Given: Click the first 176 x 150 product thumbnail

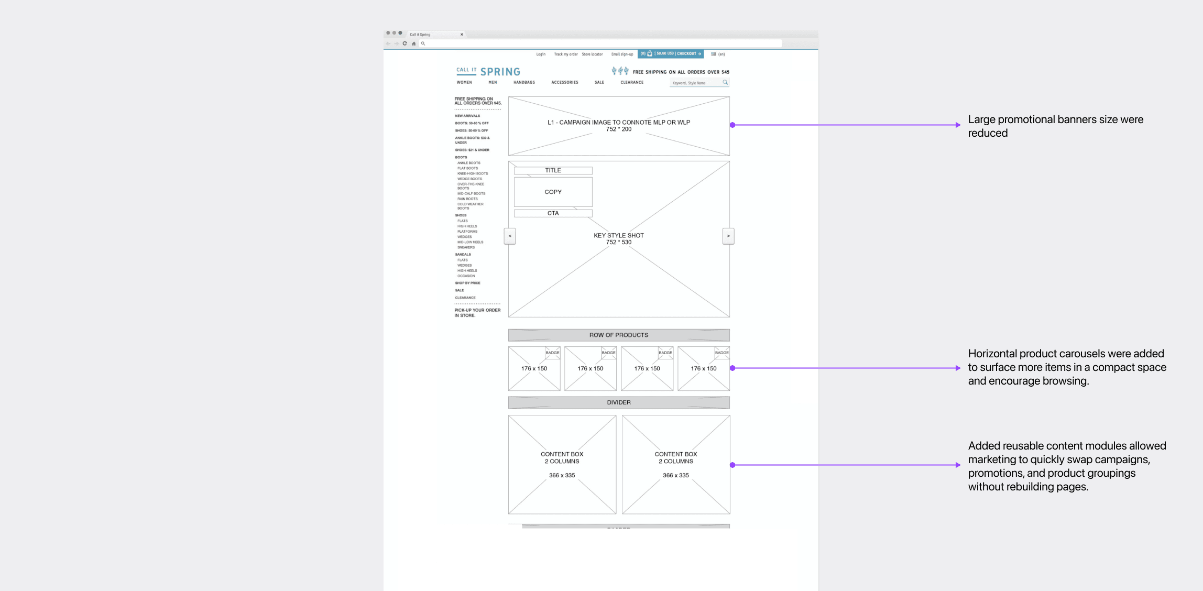Looking at the screenshot, I should (x=534, y=368).
